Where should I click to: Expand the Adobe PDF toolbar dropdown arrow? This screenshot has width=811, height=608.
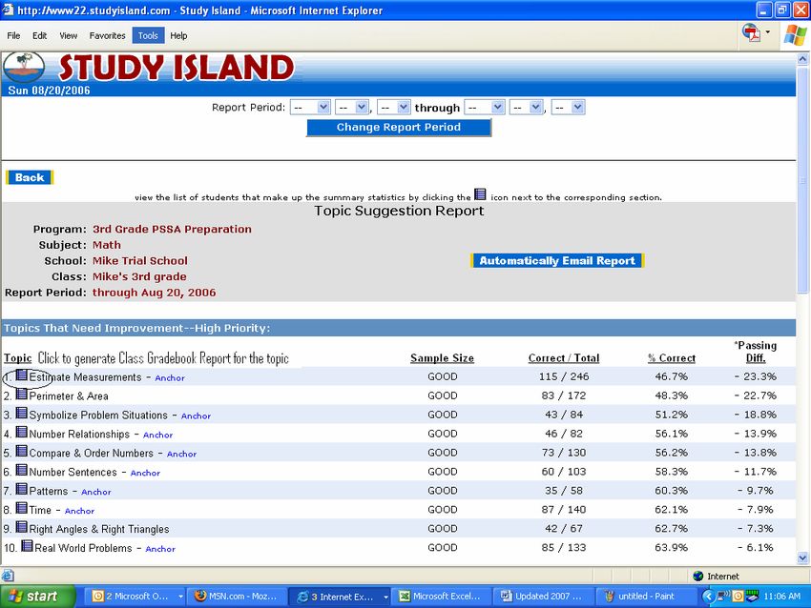click(x=767, y=32)
